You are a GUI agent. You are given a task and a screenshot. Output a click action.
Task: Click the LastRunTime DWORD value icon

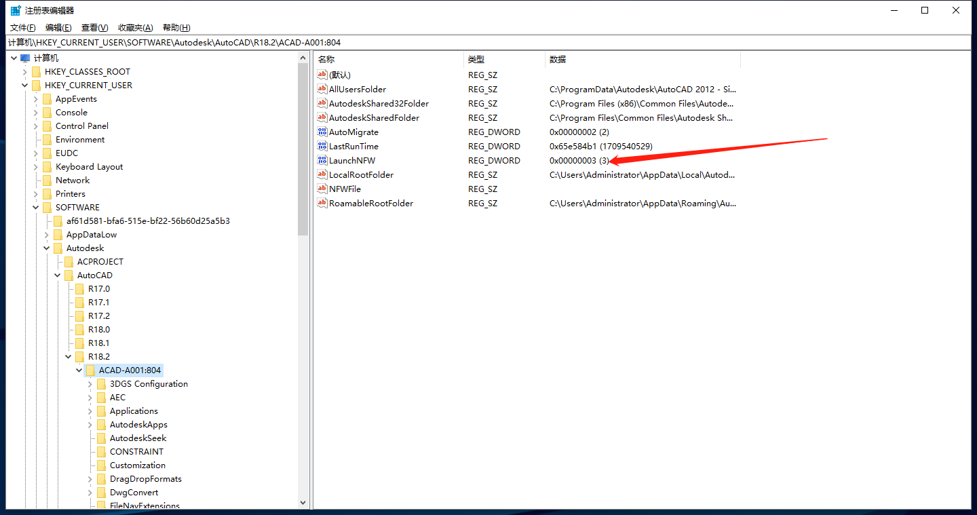[x=322, y=147]
